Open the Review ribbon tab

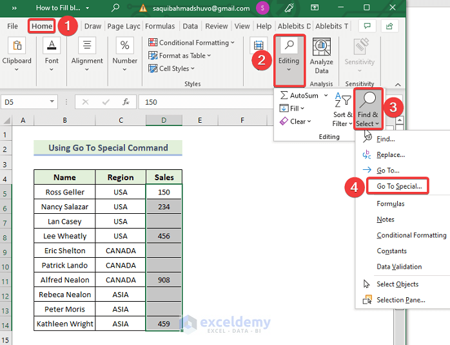(216, 26)
